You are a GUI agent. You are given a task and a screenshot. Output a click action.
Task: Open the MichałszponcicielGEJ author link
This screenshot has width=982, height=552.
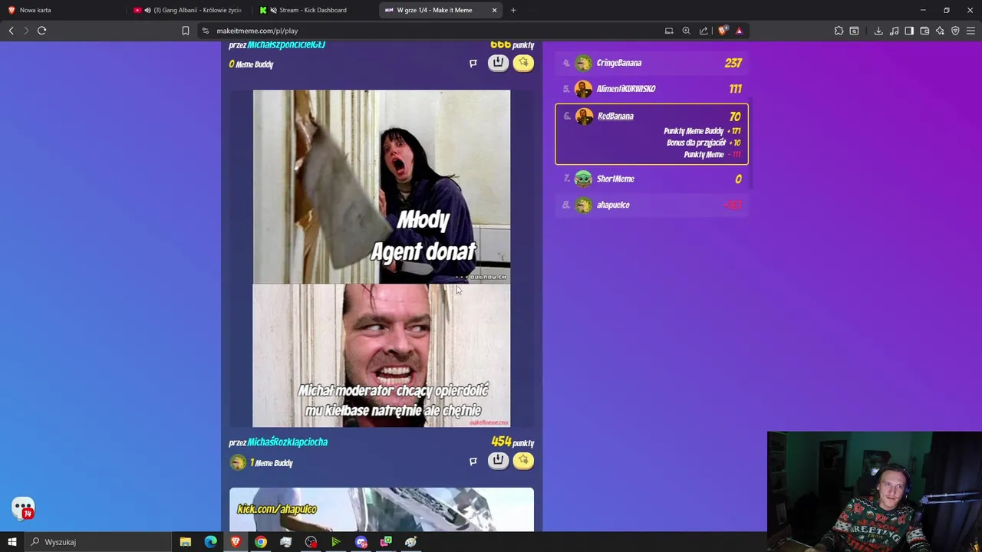click(286, 45)
